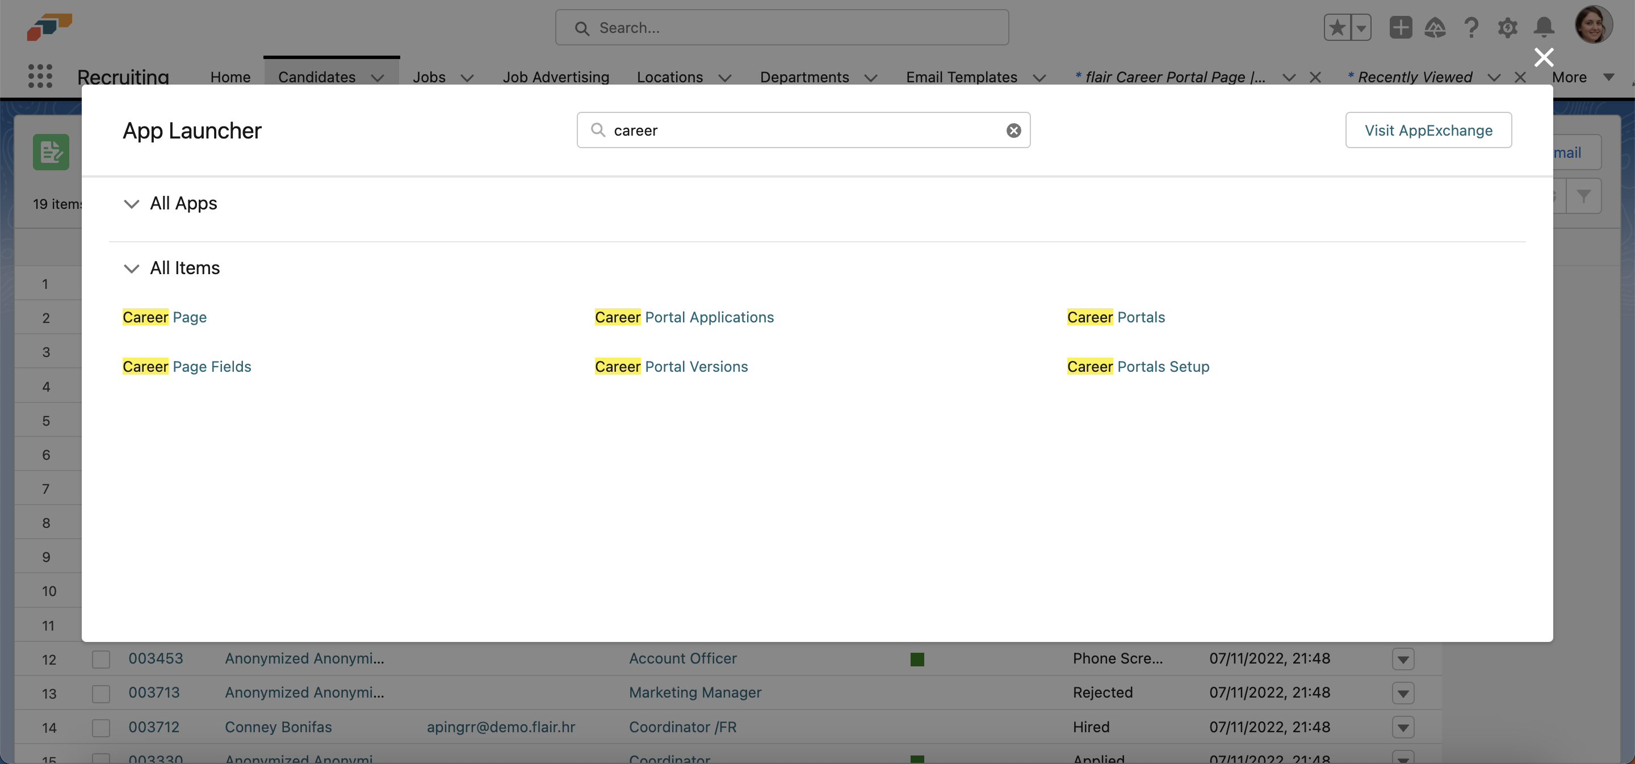This screenshot has width=1635, height=764.
Task: Check the box next to Conney Bonifas
Action: click(x=101, y=728)
